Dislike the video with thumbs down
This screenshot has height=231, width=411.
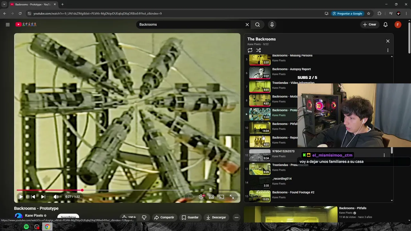(144, 217)
